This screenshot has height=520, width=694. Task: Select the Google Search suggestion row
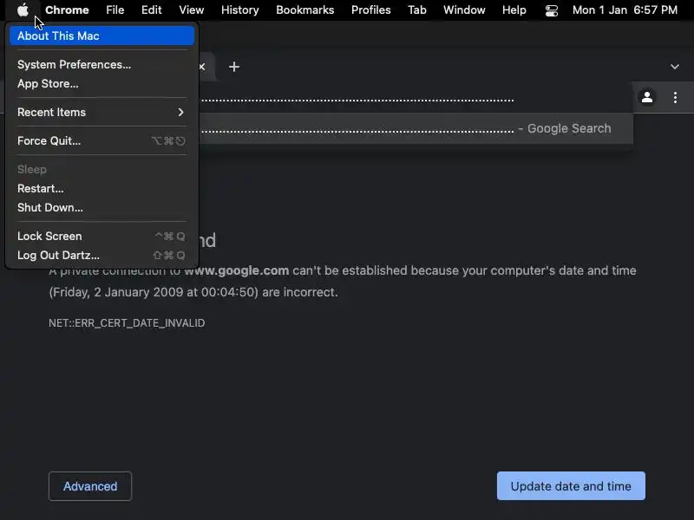point(416,128)
